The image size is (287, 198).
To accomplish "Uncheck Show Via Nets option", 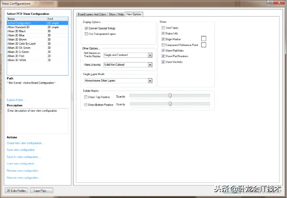I will click(163, 62).
